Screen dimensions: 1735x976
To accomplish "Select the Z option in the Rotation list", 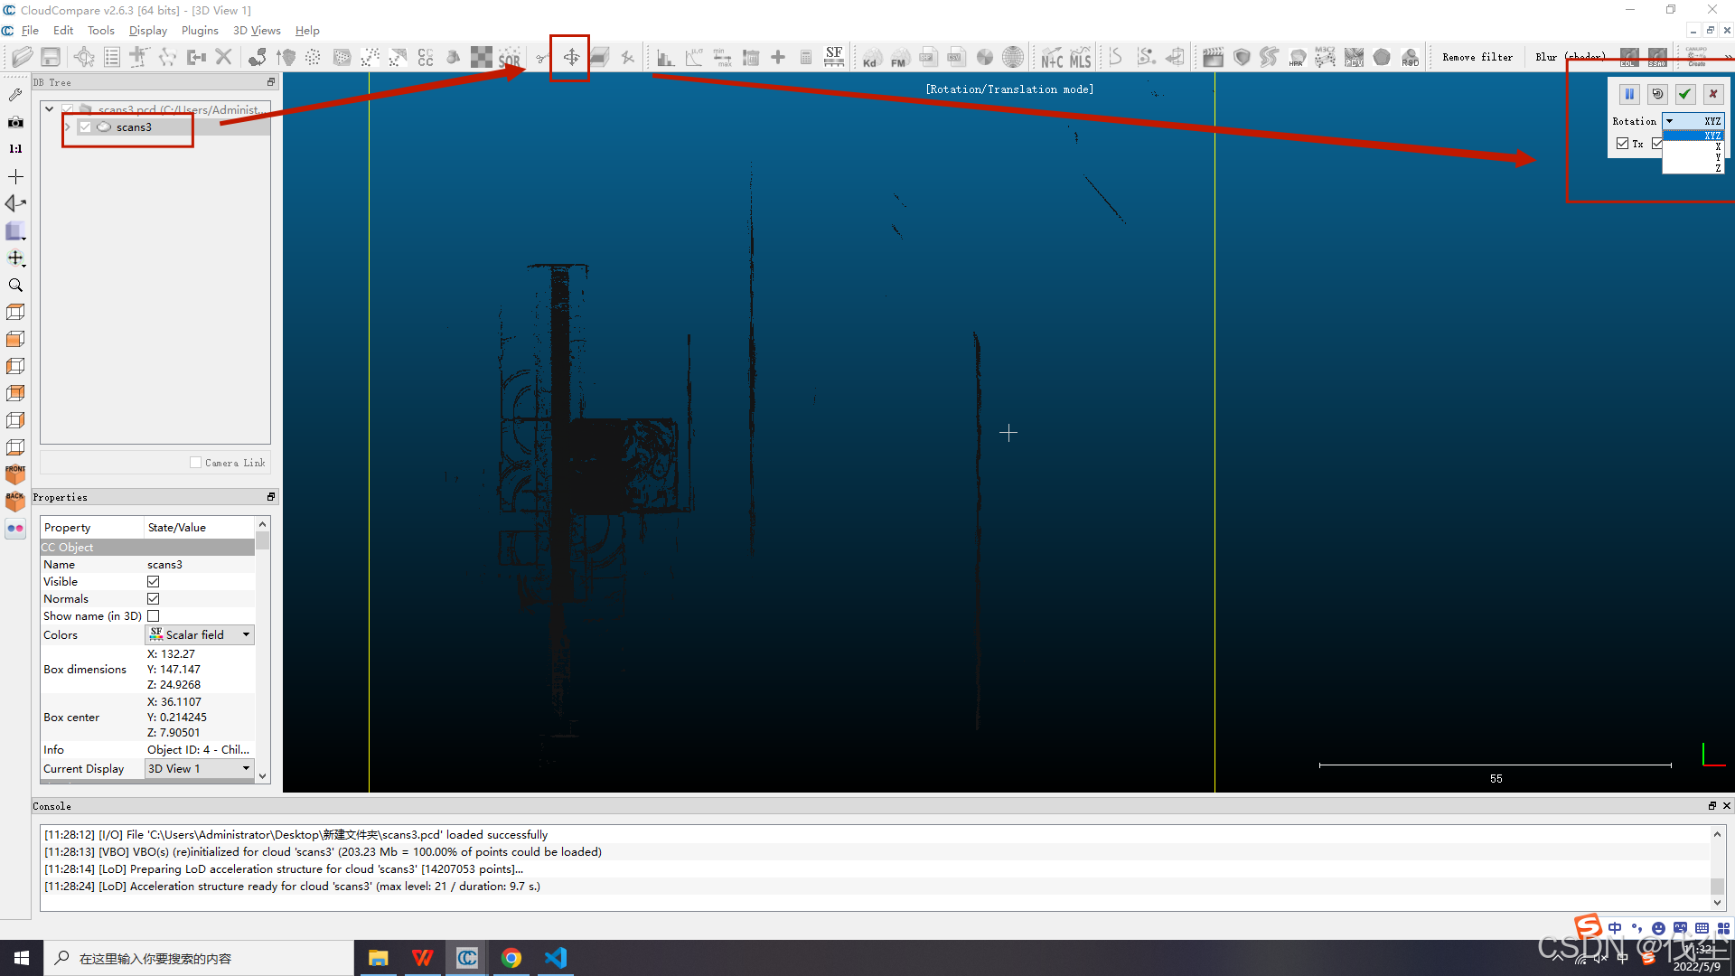I will click(x=1717, y=168).
